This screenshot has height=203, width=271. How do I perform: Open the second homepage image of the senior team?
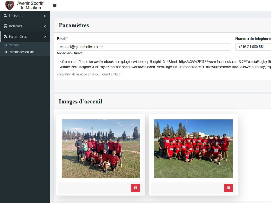tap(193, 149)
